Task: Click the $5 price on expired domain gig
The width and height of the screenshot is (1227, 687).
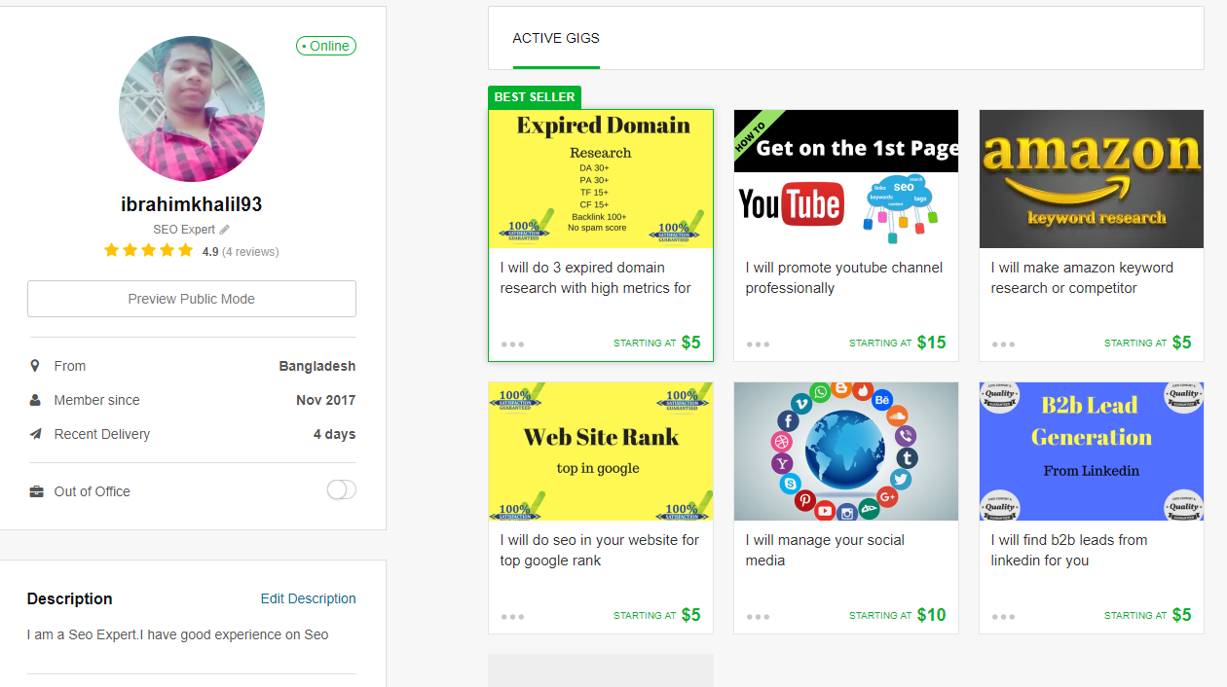Action: 691,343
